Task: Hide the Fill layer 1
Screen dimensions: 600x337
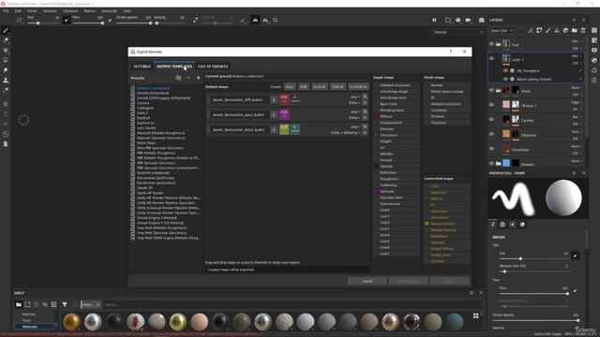Action: pos(491,104)
